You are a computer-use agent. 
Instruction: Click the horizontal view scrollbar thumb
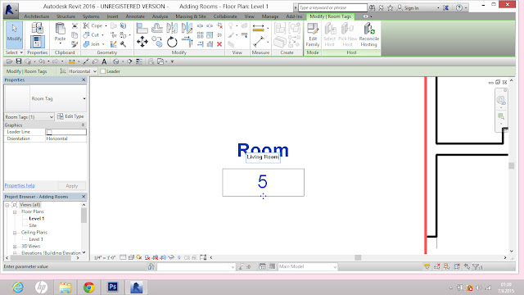click(358, 257)
